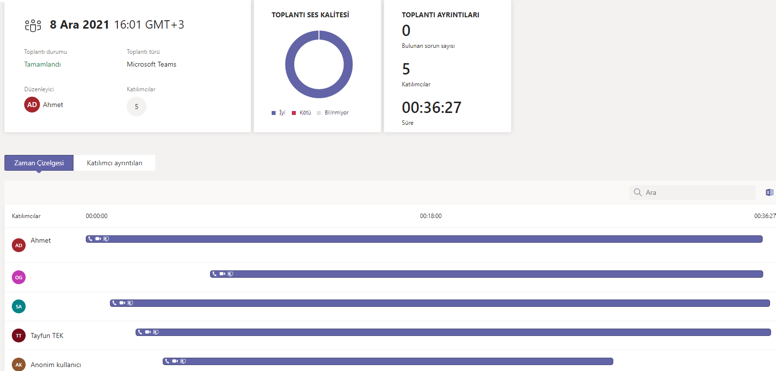Click the screen share icon on Anonim kullanıcı's bar
The height and width of the screenshot is (371, 776).
point(183,361)
